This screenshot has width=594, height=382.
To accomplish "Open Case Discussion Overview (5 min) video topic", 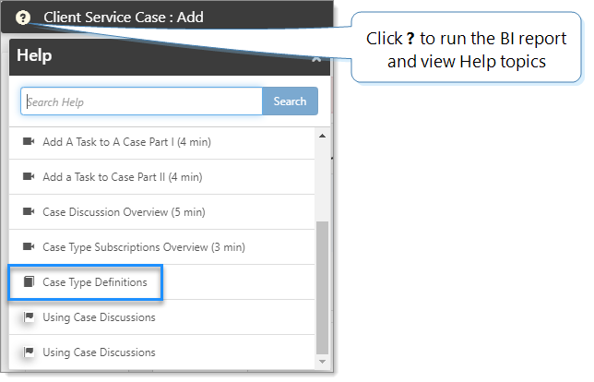I will pos(124,212).
